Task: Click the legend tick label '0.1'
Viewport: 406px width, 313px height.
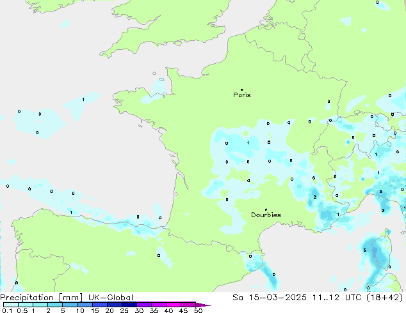Action: pyautogui.click(x=7, y=310)
